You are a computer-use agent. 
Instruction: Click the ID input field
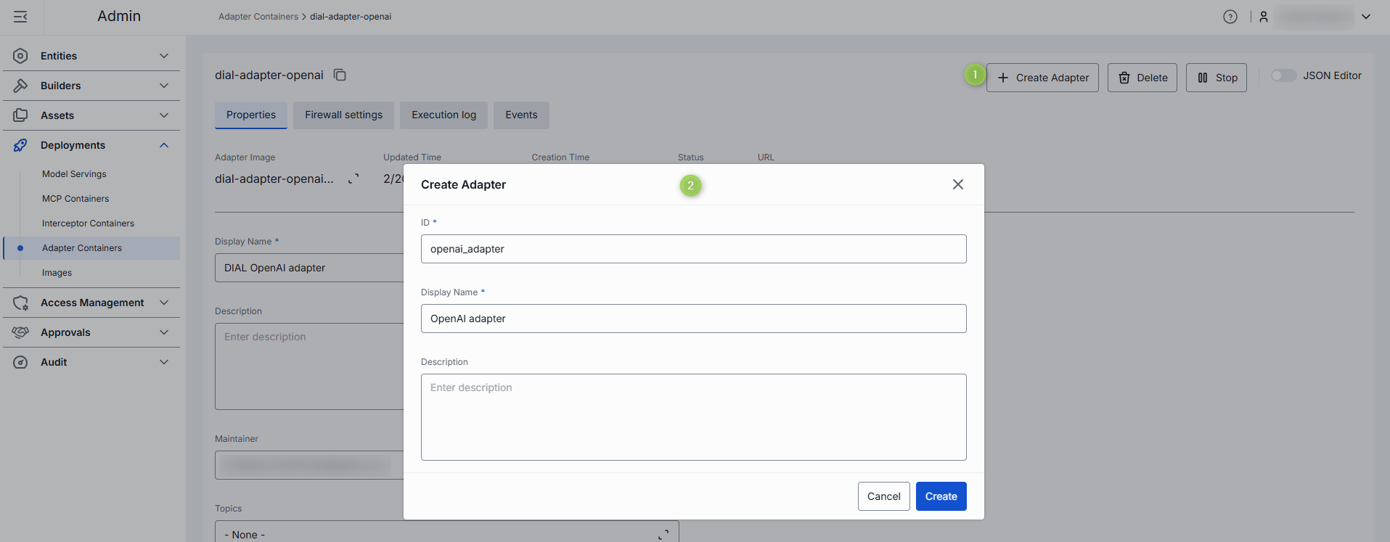pyautogui.click(x=693, y=249)
